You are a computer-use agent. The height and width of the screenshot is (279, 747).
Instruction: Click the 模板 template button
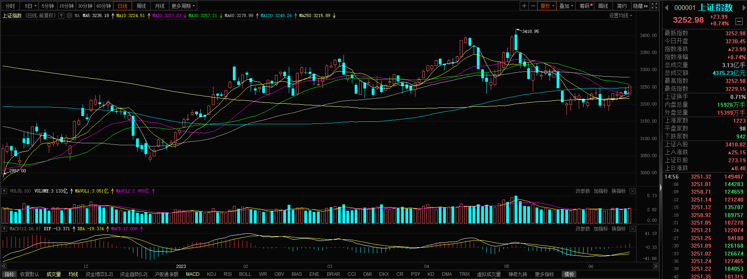(569, 274)
